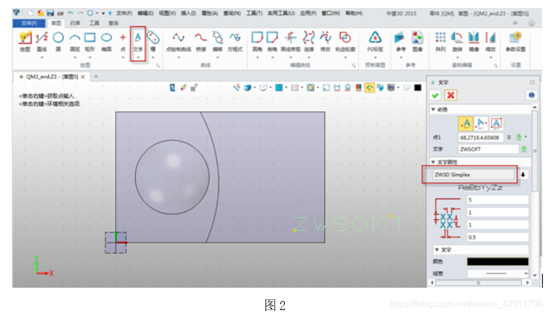Screen dimensions: 548x314
Task: Expand the dropdown arrow under 点绘制曲线
Action: pos(179,58)
